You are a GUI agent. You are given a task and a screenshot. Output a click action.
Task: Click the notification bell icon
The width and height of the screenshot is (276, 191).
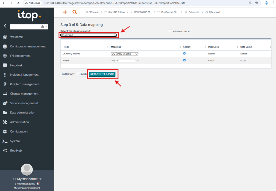[x=38, y=183]
